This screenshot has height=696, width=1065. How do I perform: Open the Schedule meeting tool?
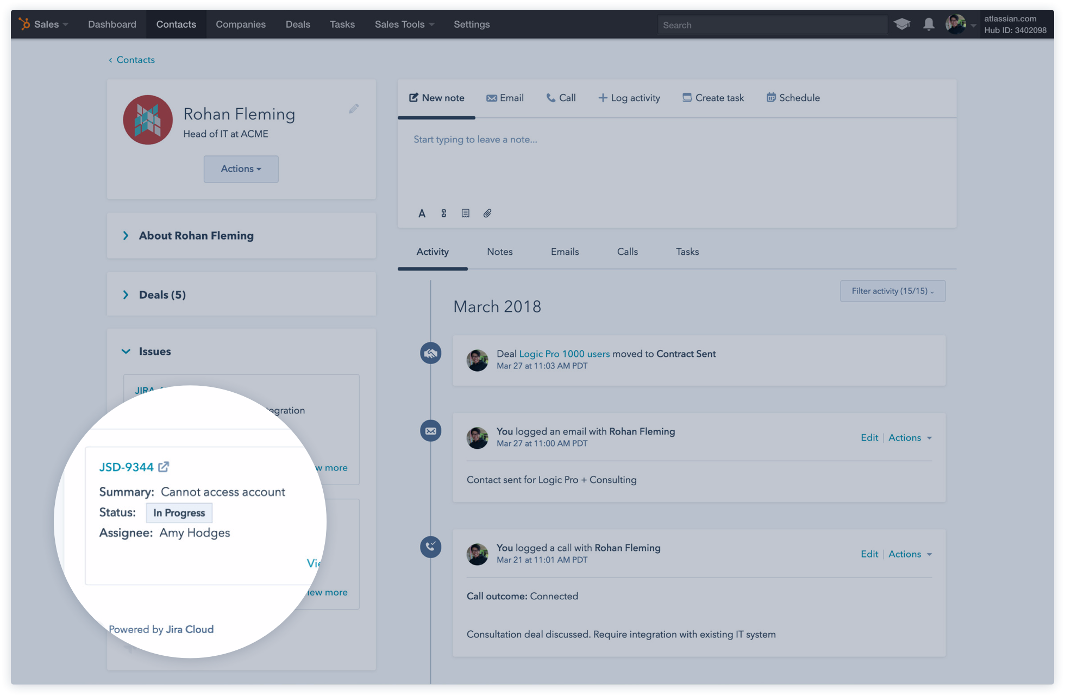pyautogui.click(x=793, y=98)
